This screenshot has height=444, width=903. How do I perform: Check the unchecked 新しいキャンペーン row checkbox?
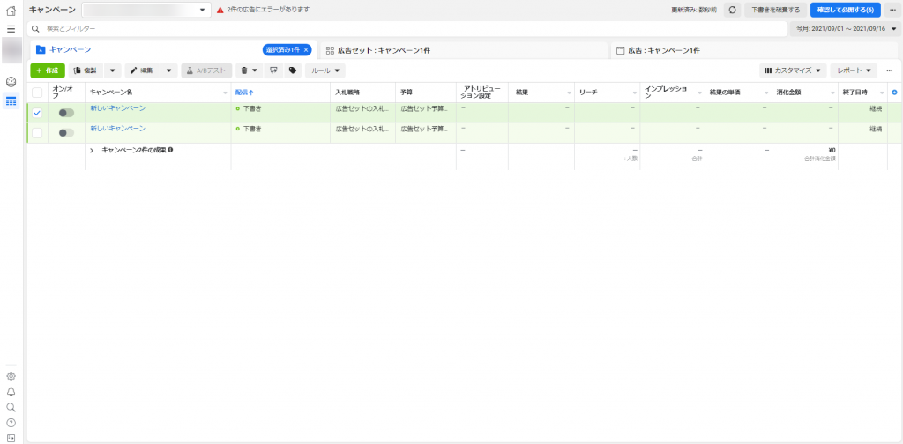pyautogui.click(x=37, y=133)
